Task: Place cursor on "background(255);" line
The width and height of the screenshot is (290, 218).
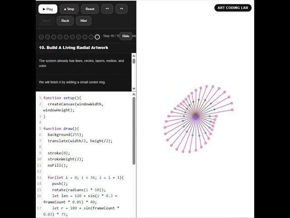Action: point(65,134)
